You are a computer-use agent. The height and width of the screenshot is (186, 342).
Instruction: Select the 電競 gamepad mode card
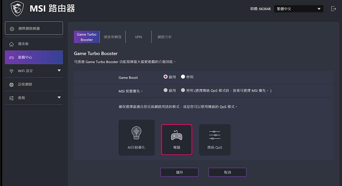click(177, 139)
